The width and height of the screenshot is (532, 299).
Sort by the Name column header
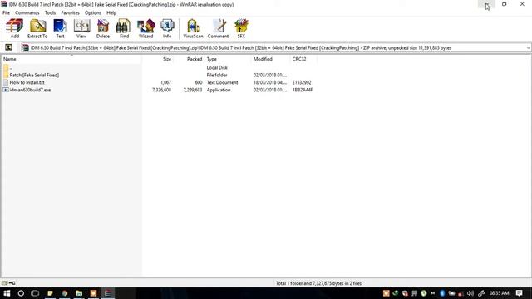[x=71, y=59]
